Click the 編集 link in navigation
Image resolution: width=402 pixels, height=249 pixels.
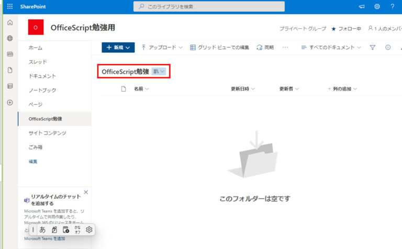pos(33,162)
